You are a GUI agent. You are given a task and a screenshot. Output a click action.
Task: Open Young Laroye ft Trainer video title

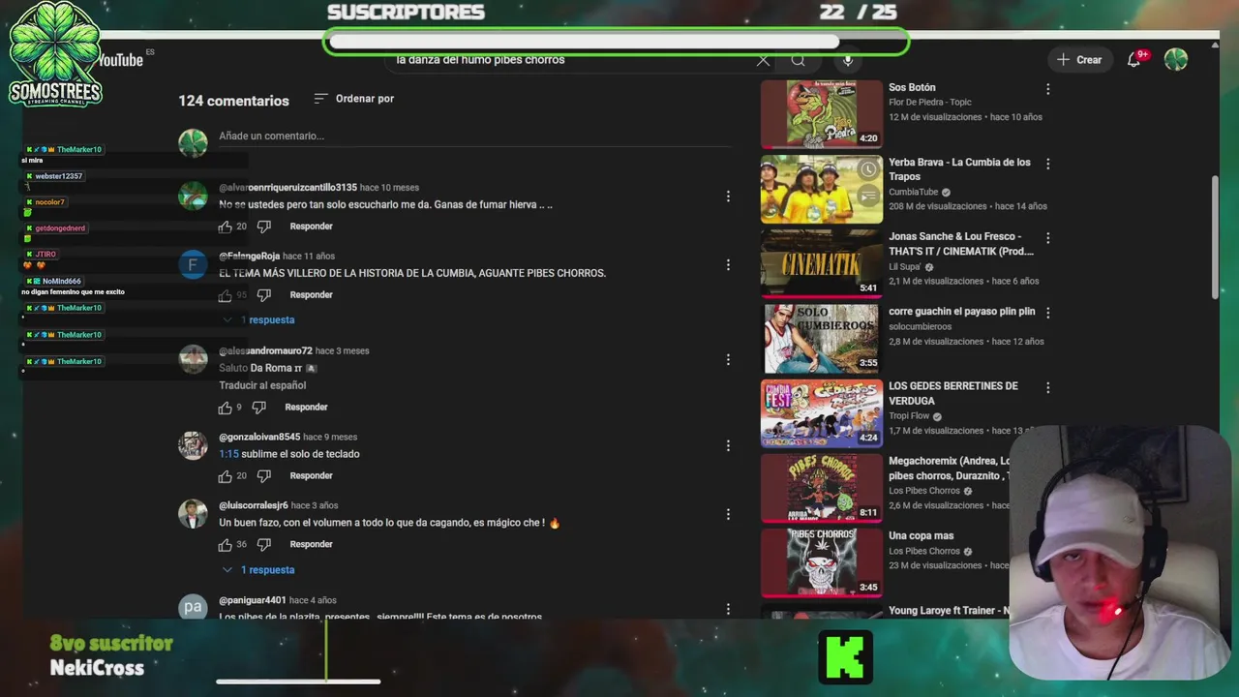coord(949,611)
